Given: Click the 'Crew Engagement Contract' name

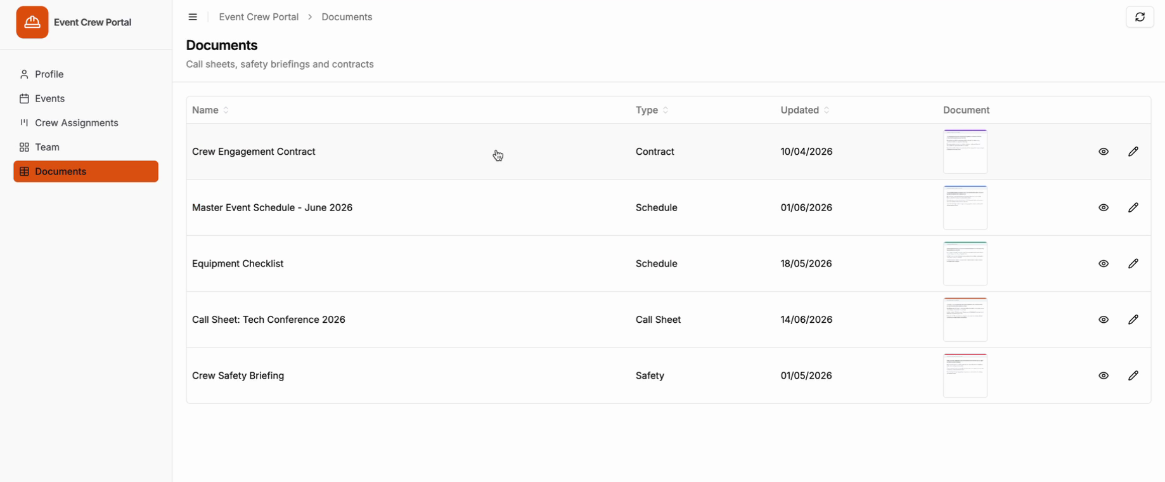Looking at the screenshot, I should [254, 152].
